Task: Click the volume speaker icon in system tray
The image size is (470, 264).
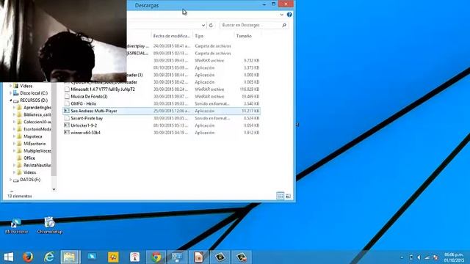Action: point(419,257)
